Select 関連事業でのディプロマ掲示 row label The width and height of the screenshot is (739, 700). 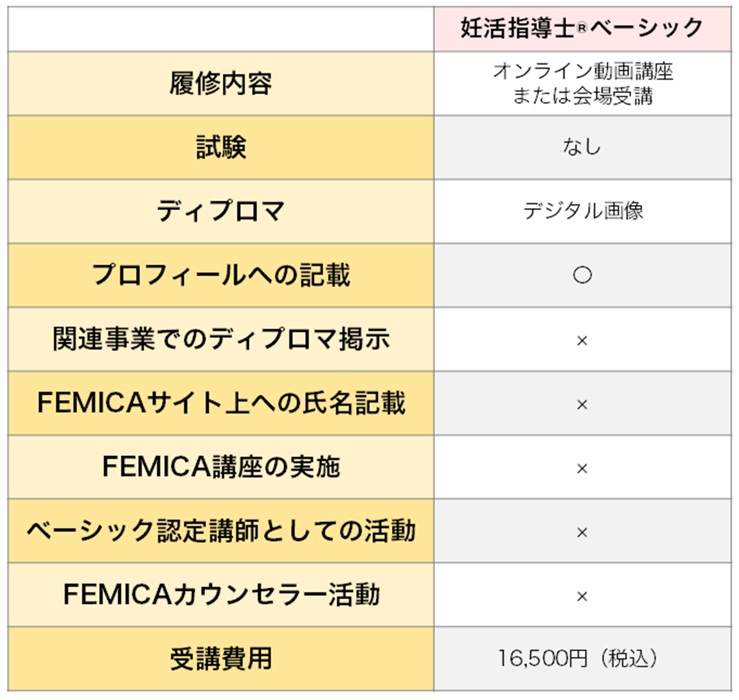point(220,338)
